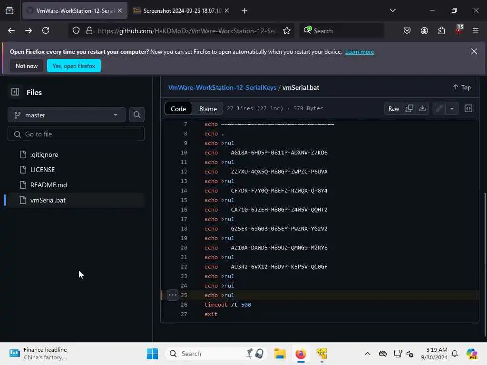Close the Screenshot 2024-09-25 tab

(227, 11)
